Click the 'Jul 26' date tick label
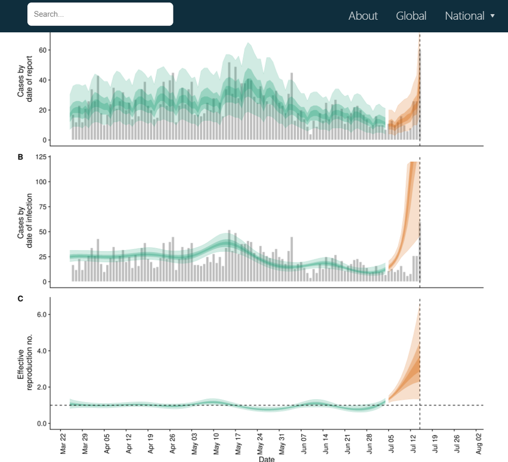This screenshot has width=508, height=462. coord(457,444)
